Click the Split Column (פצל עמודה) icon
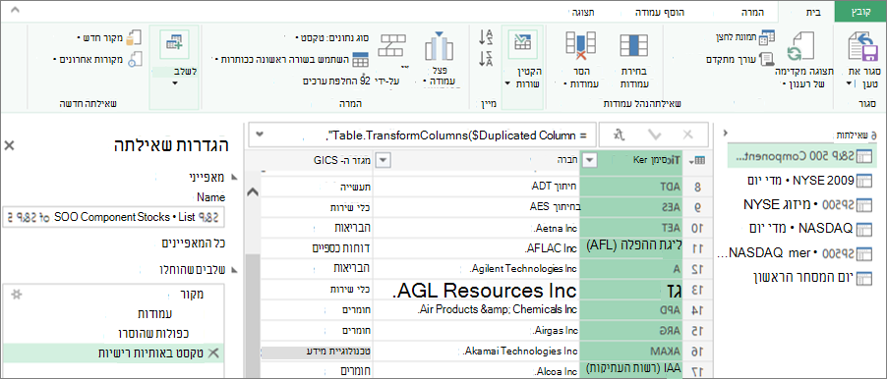The width and height of the screenshot is (887, 379). point(438,46)
